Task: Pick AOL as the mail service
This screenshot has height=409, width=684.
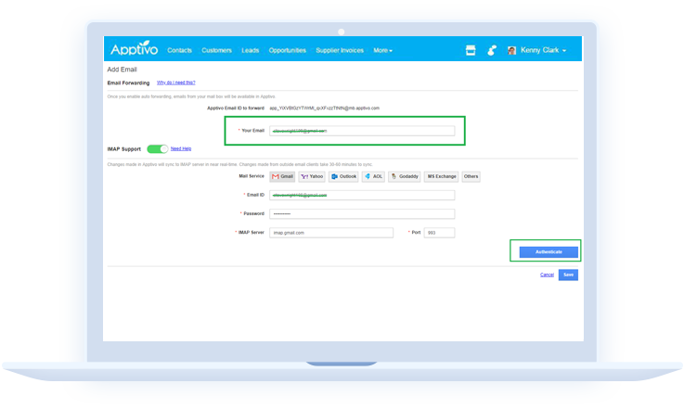Action: [x=373, y=176]
